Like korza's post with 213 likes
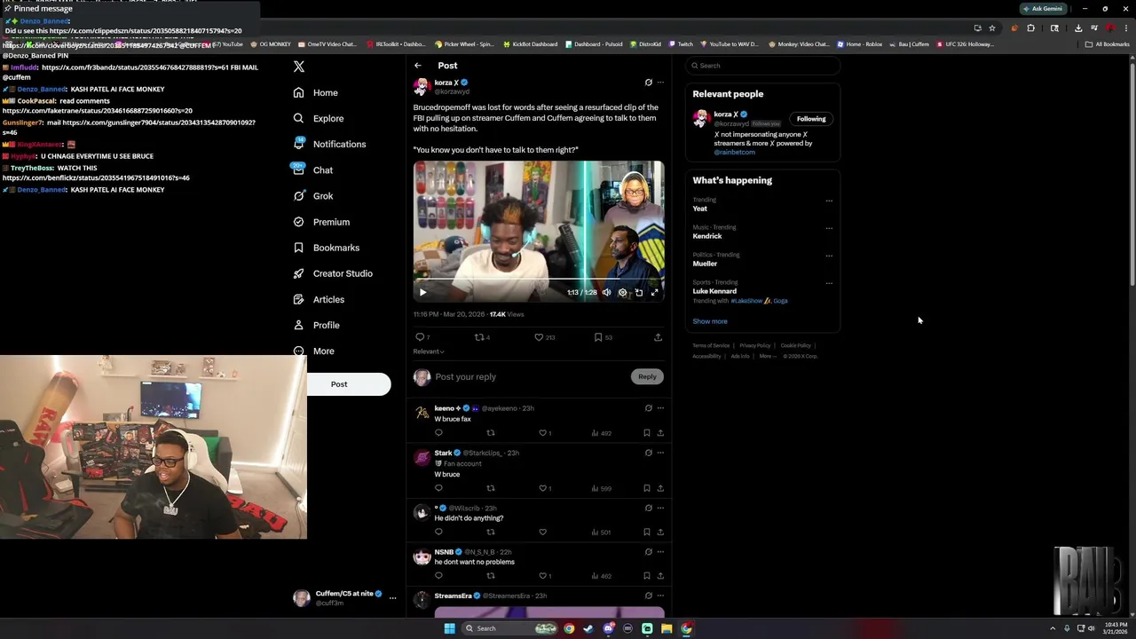Image resolution: width=1136 pixels, height=639 pixels. [539, 337]
